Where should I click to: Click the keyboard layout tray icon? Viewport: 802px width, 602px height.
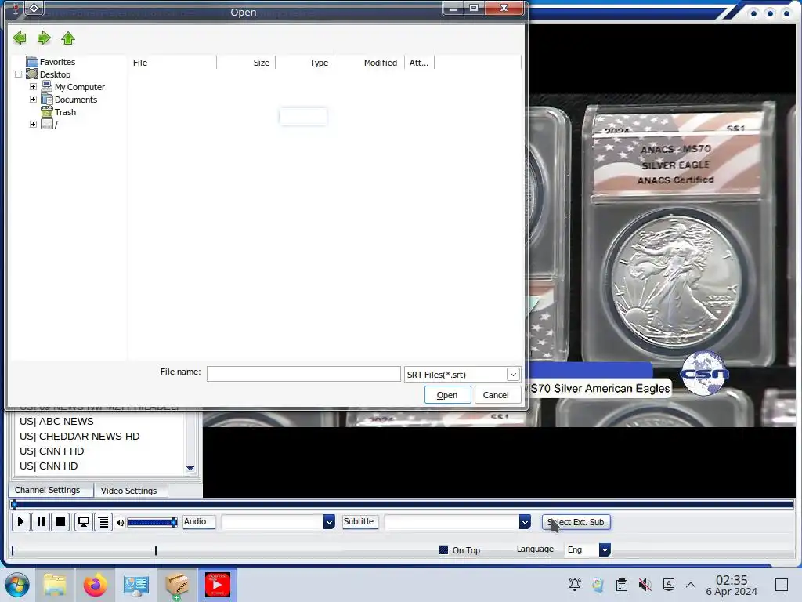point(669,585)
